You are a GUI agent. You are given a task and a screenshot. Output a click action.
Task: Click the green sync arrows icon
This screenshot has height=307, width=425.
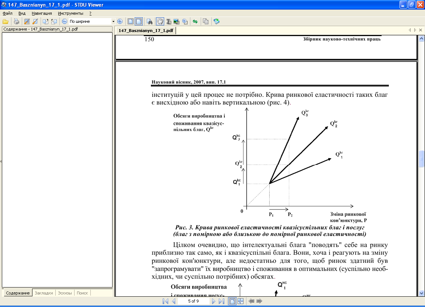[195, 22]
